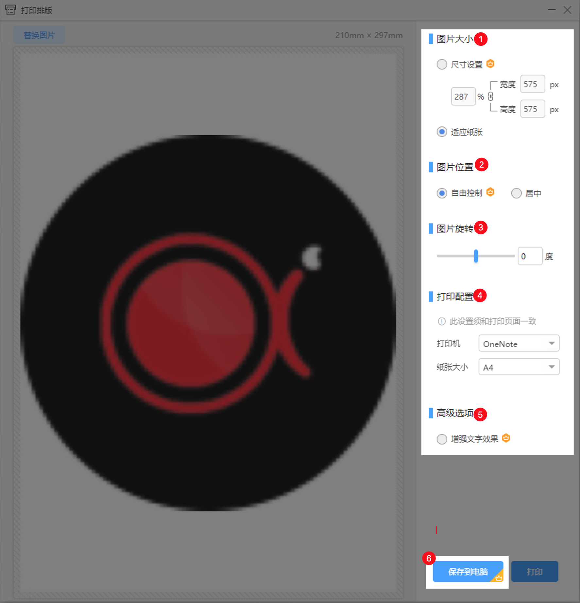Click the aspect ratio lock icon
This screenshot has height=603, width=580.
(x=490, y=97)
